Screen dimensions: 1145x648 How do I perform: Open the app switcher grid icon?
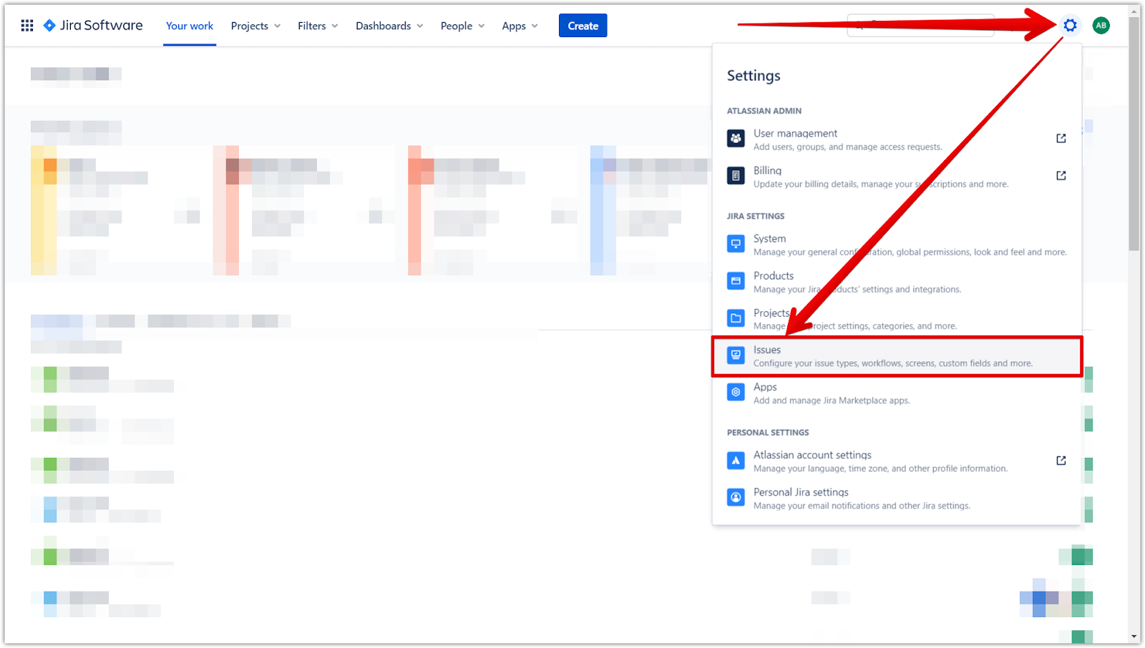click(27, 26)
